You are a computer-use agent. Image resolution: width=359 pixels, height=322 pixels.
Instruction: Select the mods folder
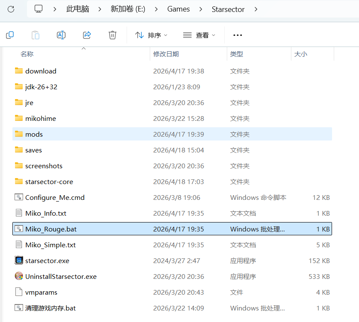pyautogui.click(x=34, y=134)
